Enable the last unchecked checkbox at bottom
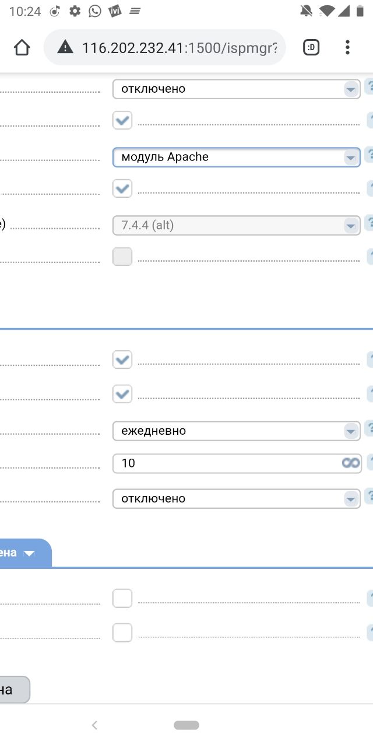Viewport: 373px width, 747px height. point(122,632)
